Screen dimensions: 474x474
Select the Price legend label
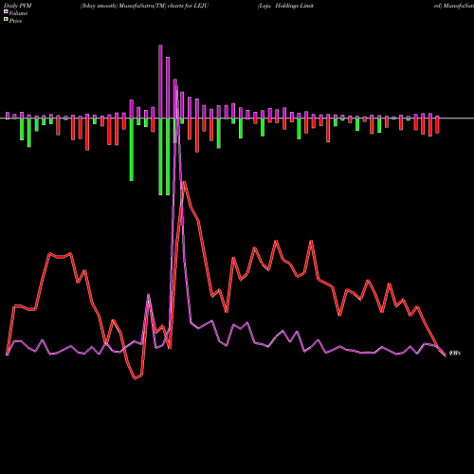coord(15,21)
